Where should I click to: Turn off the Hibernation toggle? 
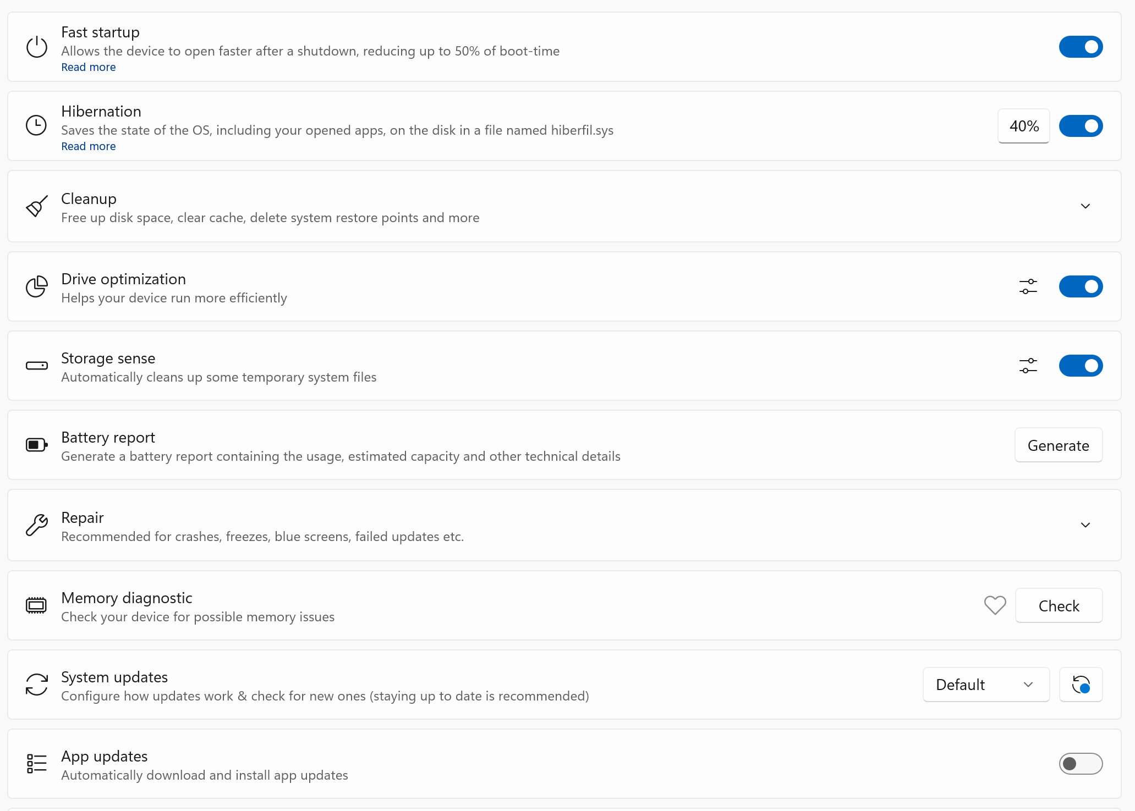(x=1081, y=126)
